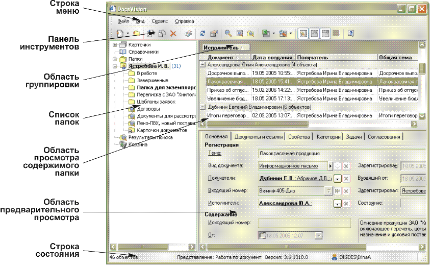Viewport: 432px width, 268px height.
Task: Open the dropdown beside new document icon
Action: point(128,34)
